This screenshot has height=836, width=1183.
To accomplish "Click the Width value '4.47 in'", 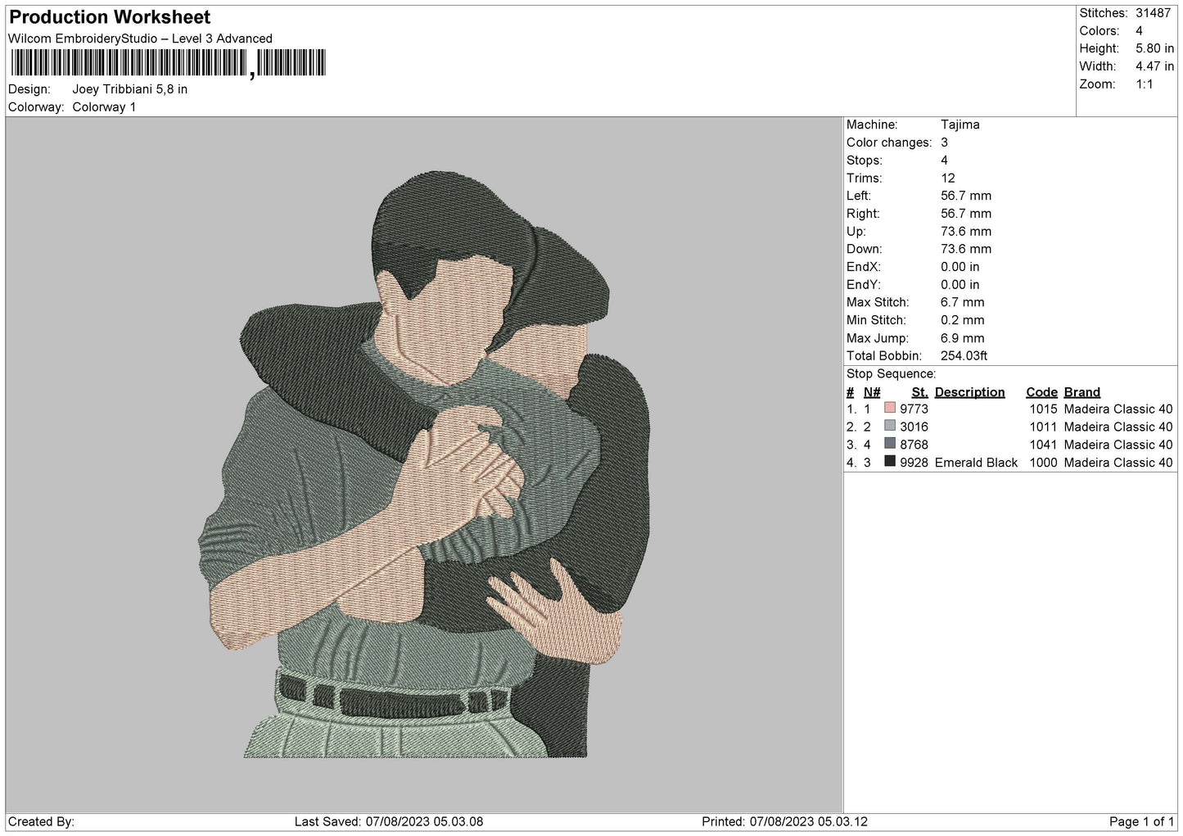I will pos(1154,66).
